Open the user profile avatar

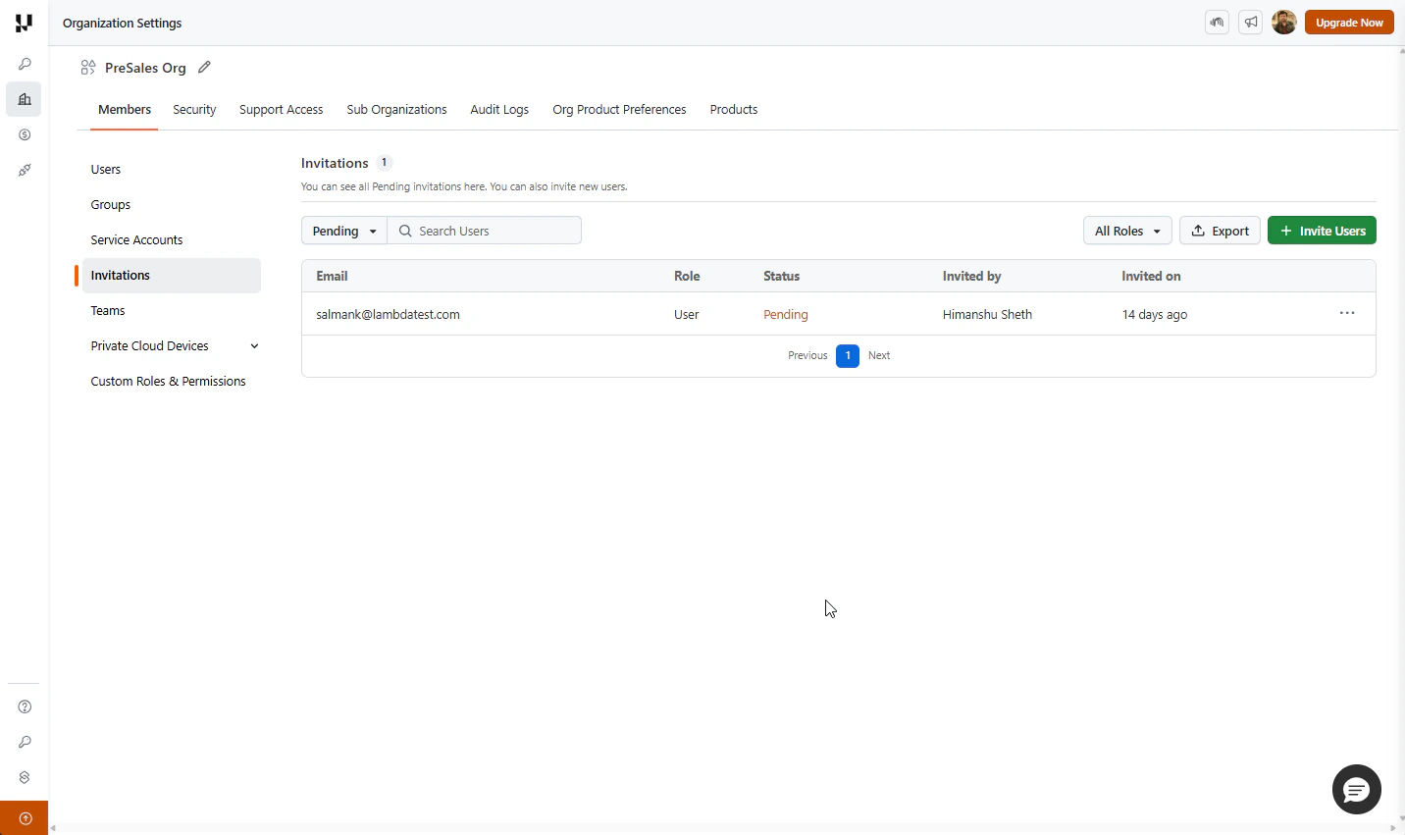coord(1284,23)
